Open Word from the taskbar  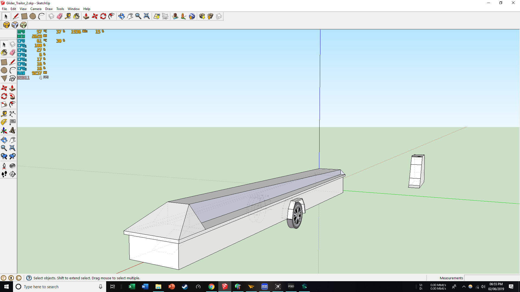145,287
